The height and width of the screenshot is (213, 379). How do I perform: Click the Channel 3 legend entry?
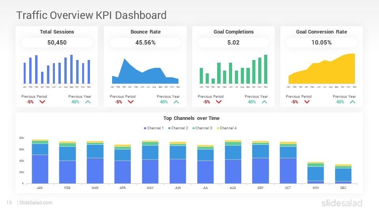click(202, 128)
